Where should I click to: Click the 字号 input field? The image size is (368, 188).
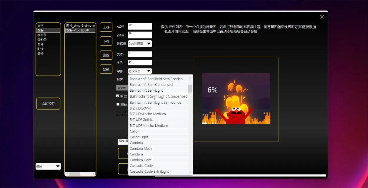[x=140, y=63]
